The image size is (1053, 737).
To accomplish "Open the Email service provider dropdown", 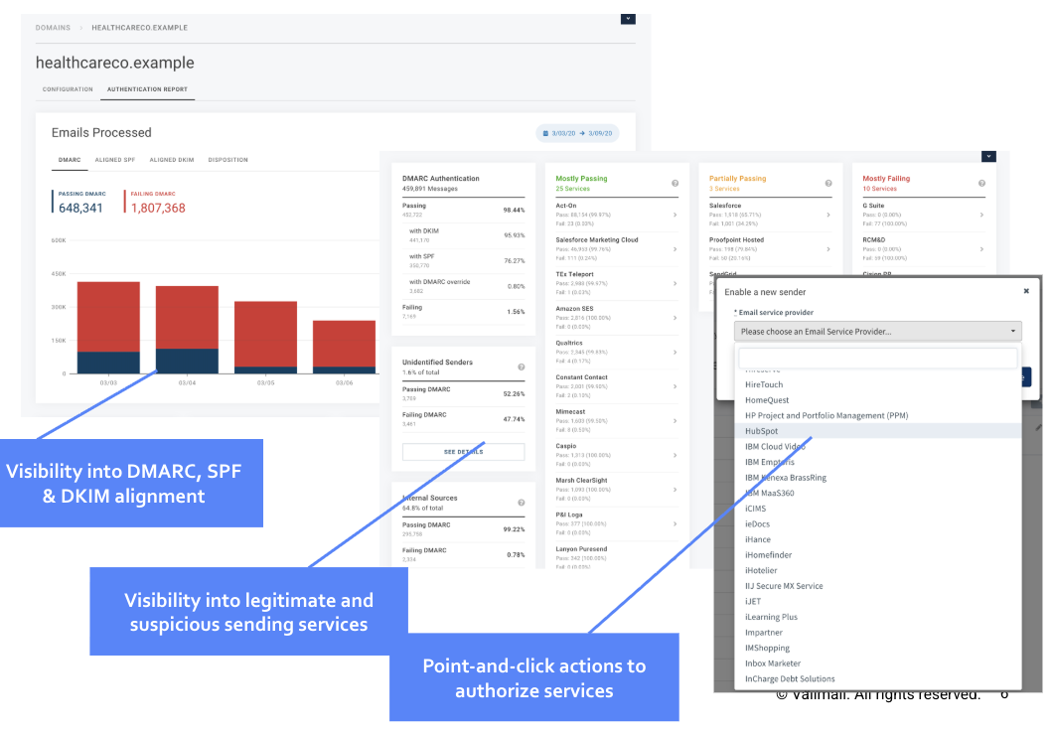I will [x=877, y=332].
